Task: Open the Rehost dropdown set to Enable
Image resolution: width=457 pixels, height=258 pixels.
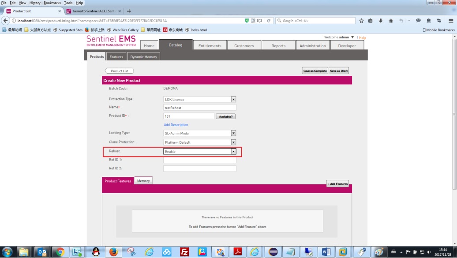Action: click(233, 152)
